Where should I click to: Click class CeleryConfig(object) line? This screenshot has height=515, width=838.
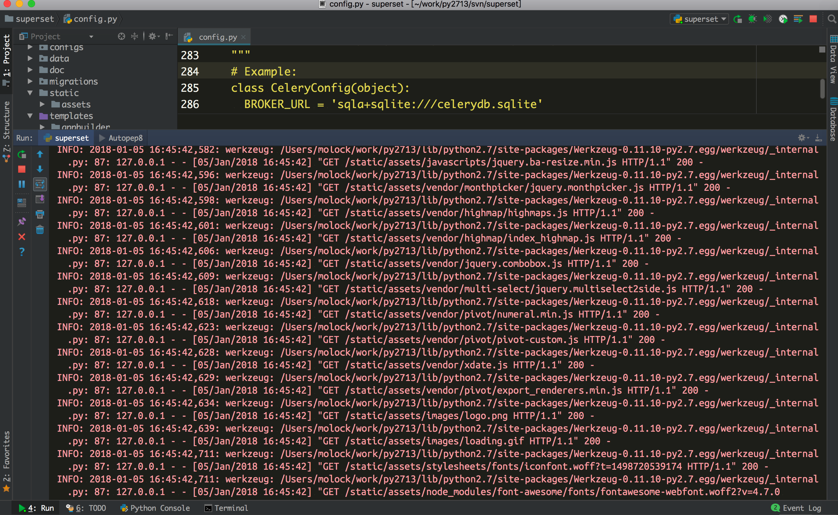point(320,88)
